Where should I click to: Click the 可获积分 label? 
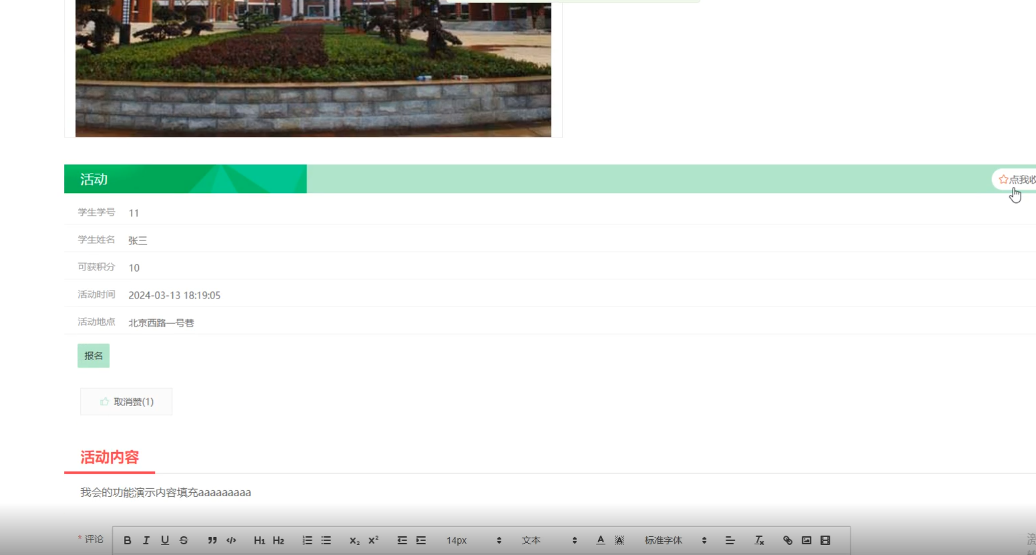point(96,267)
